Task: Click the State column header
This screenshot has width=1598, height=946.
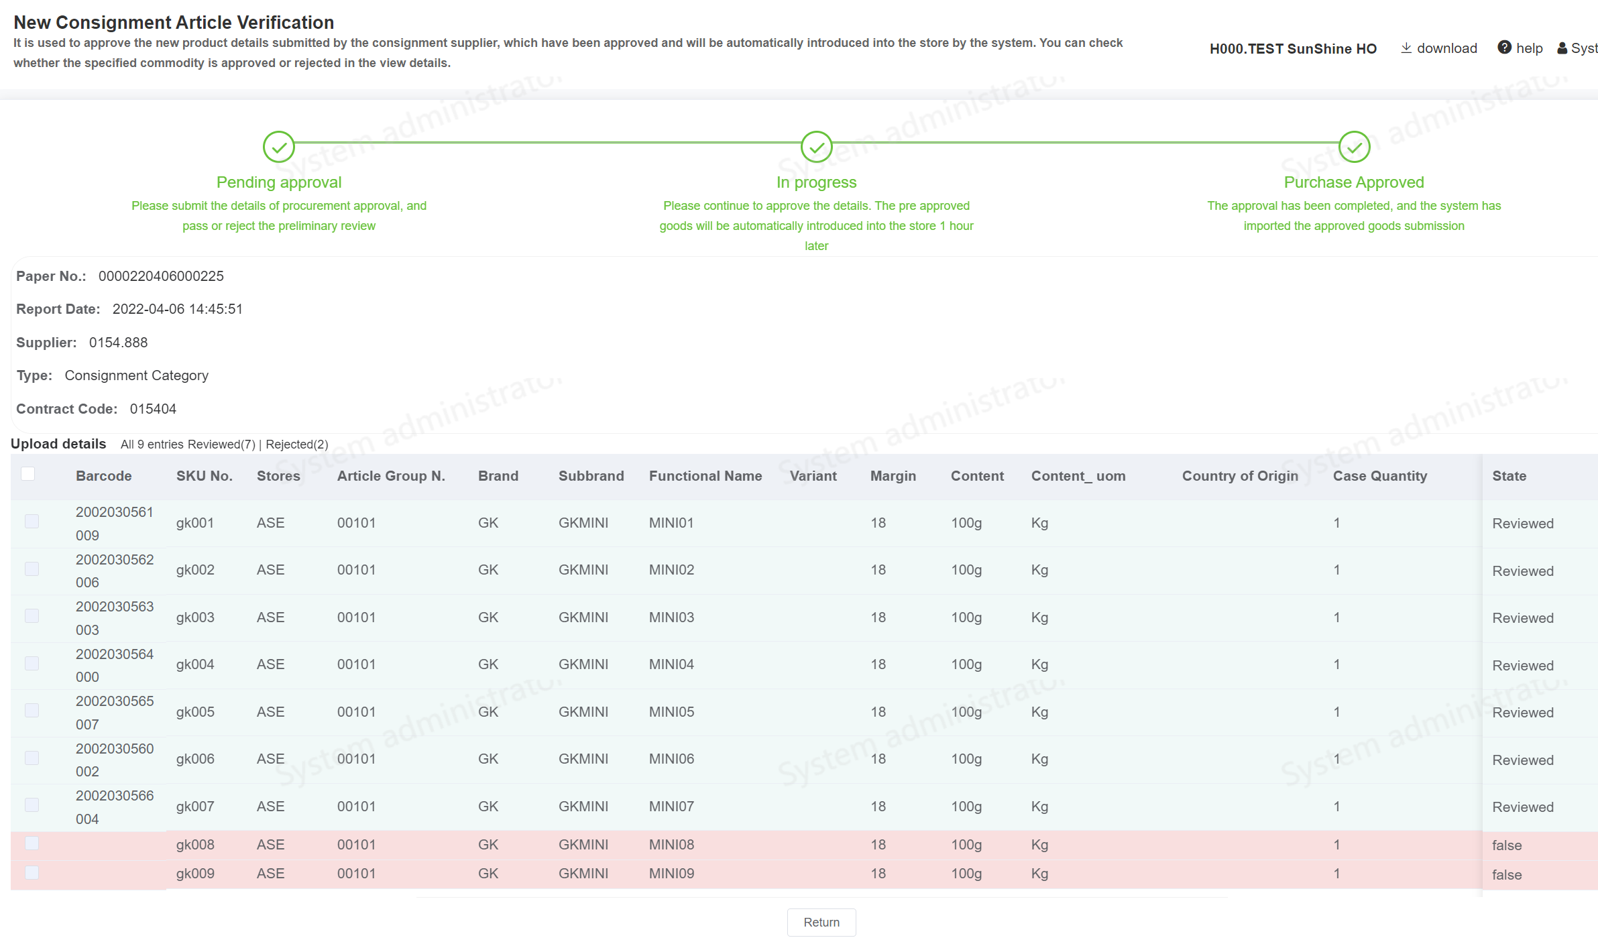Action: (x=1509, y=476)
